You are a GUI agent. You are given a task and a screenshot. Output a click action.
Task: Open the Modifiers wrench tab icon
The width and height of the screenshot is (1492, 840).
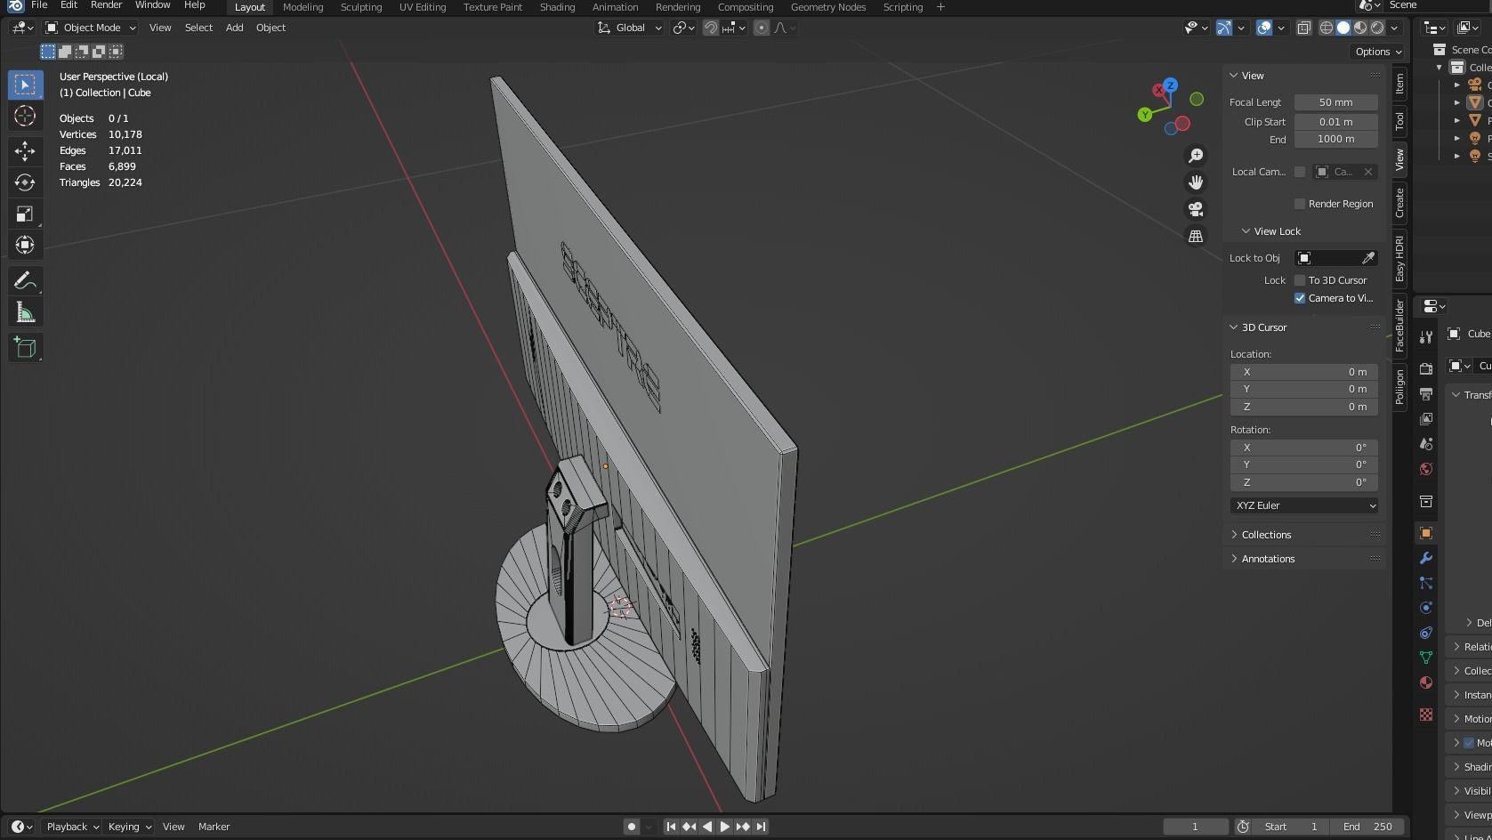coord(1426,558)
